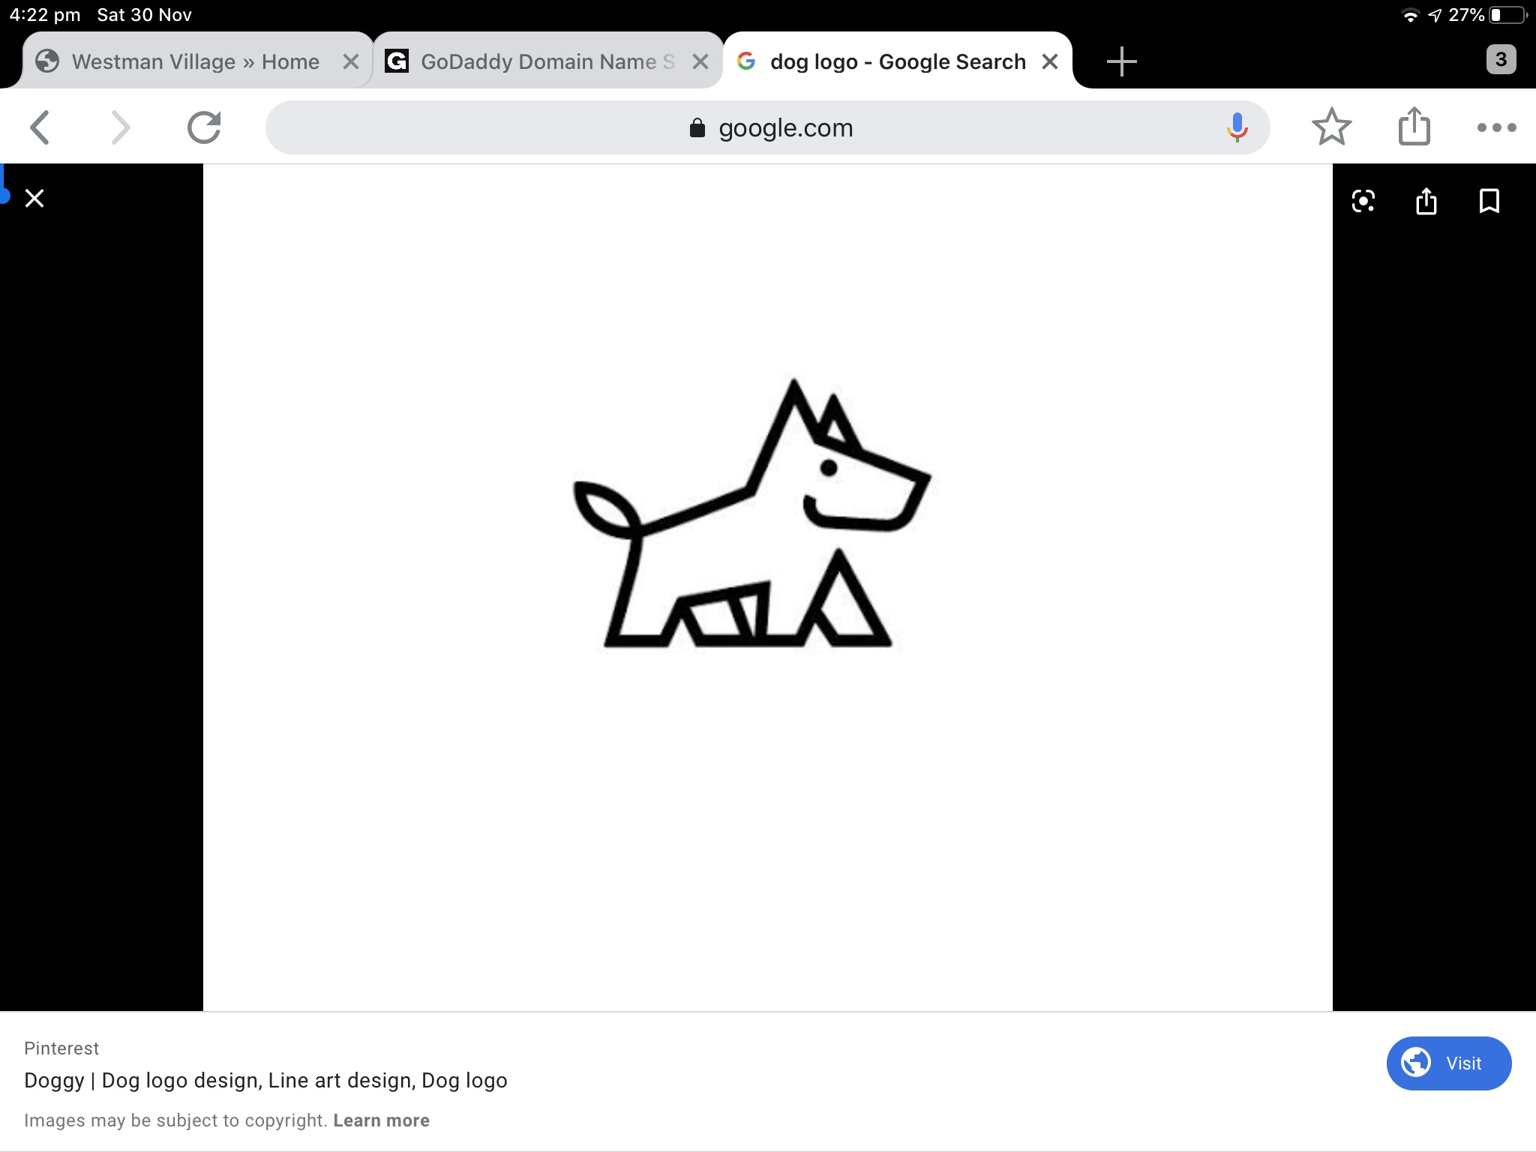The image size is (1536, 1152).
Task: Share the dog logo image
Action: point(1426,201)
